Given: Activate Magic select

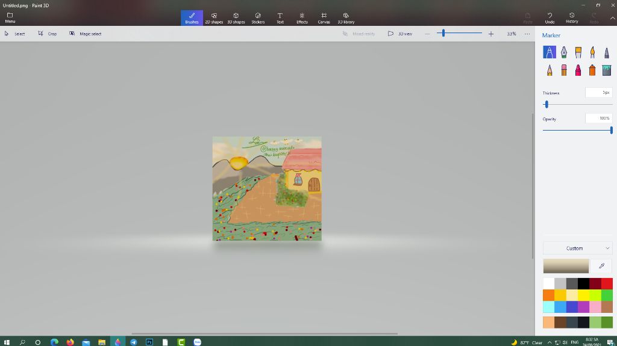Looking at the screenshot, I should pos(86,34).
